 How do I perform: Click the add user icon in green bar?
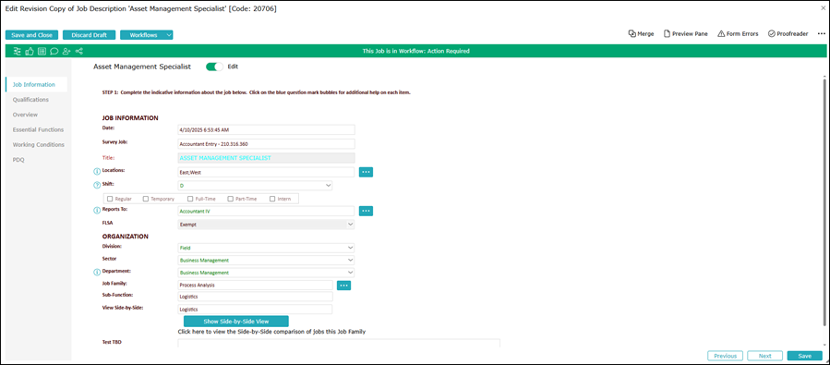(66, 52)
